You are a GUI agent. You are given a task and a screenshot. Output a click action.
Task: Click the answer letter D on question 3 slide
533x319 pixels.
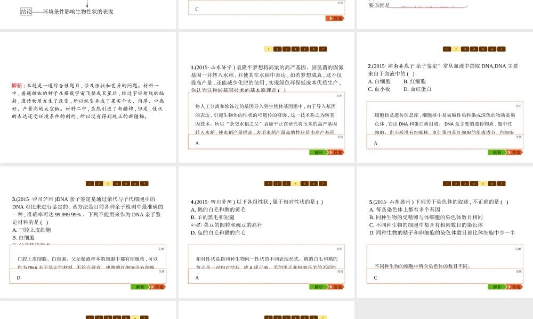[19, 278]
